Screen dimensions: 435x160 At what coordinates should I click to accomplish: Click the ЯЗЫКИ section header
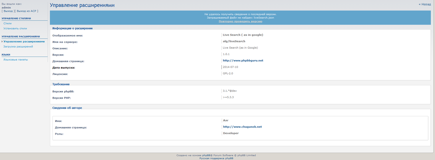tap(6, 55)
